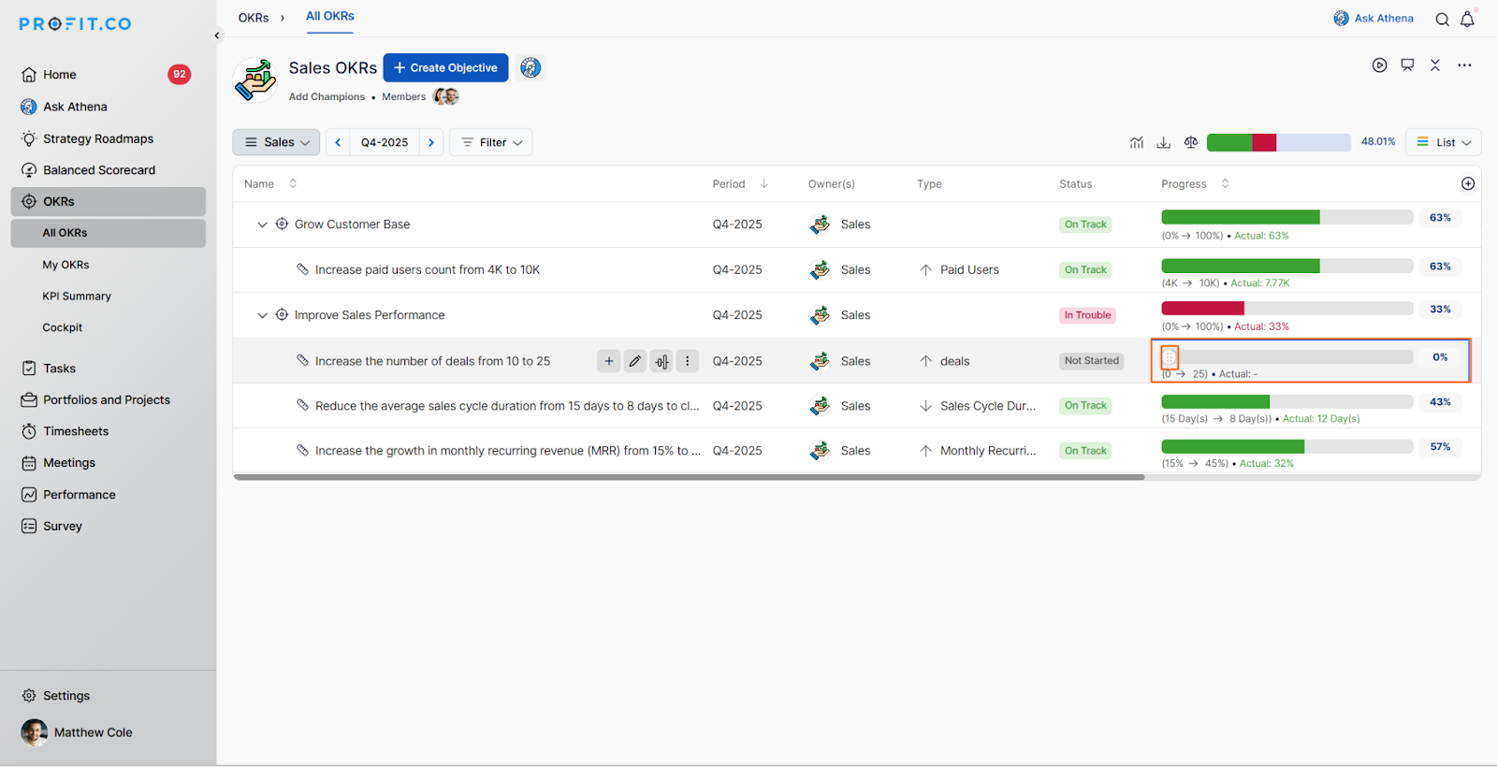
Task: Open the check-in icon on deals row
Action: pos(661,361)
